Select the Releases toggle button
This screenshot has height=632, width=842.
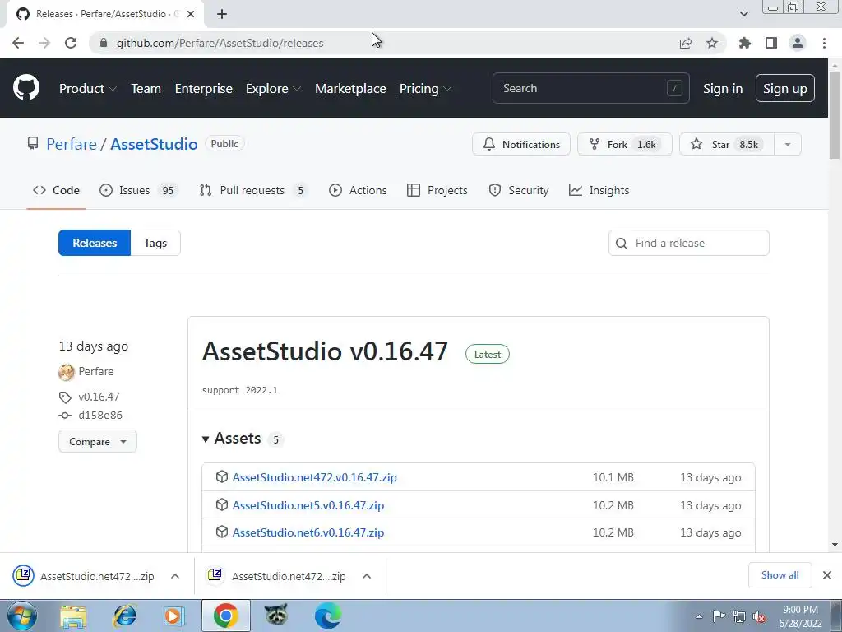[x=95, y=243]
